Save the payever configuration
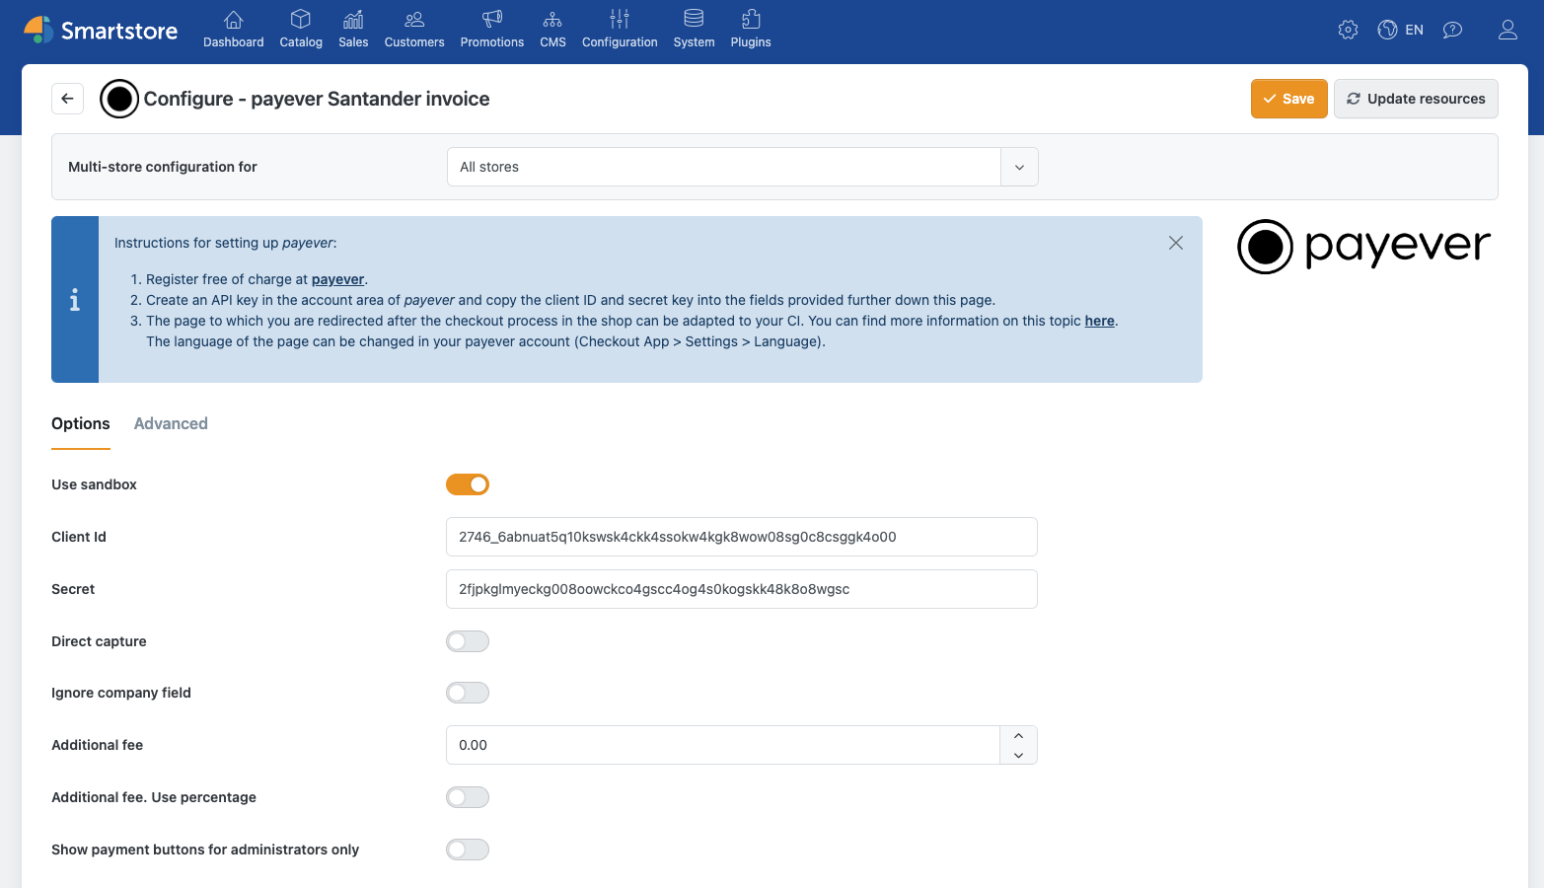This screenshot has height=888, width=1544. tap(1288, 99)
